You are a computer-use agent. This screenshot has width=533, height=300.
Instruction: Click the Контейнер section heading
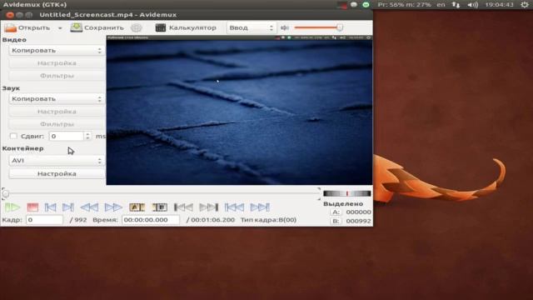click(x=22, y=148)
